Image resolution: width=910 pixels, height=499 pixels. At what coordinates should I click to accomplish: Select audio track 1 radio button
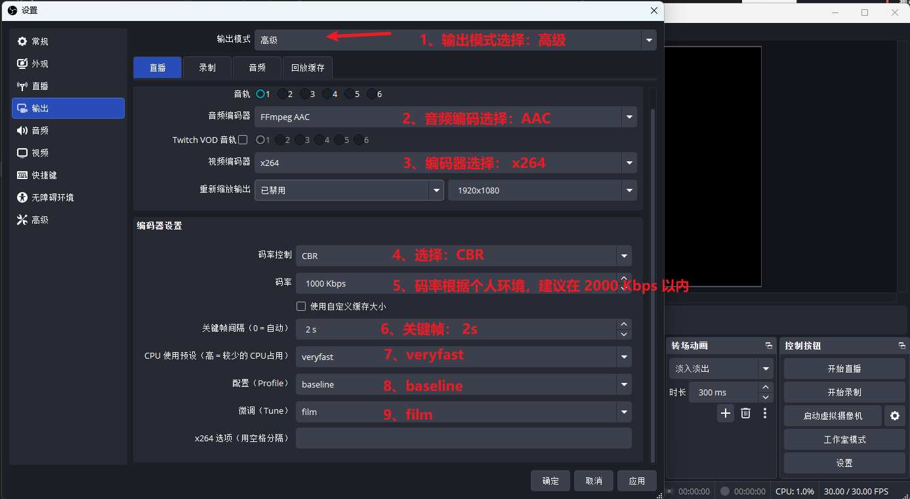[260, 94]
